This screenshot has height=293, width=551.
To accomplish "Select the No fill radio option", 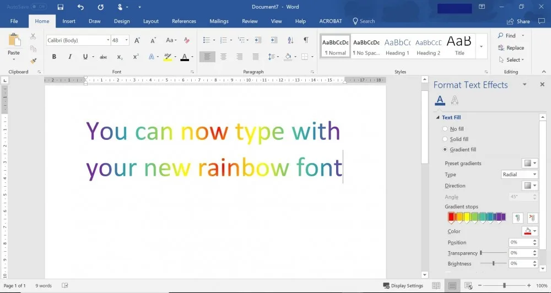I will tap(445, 129).
